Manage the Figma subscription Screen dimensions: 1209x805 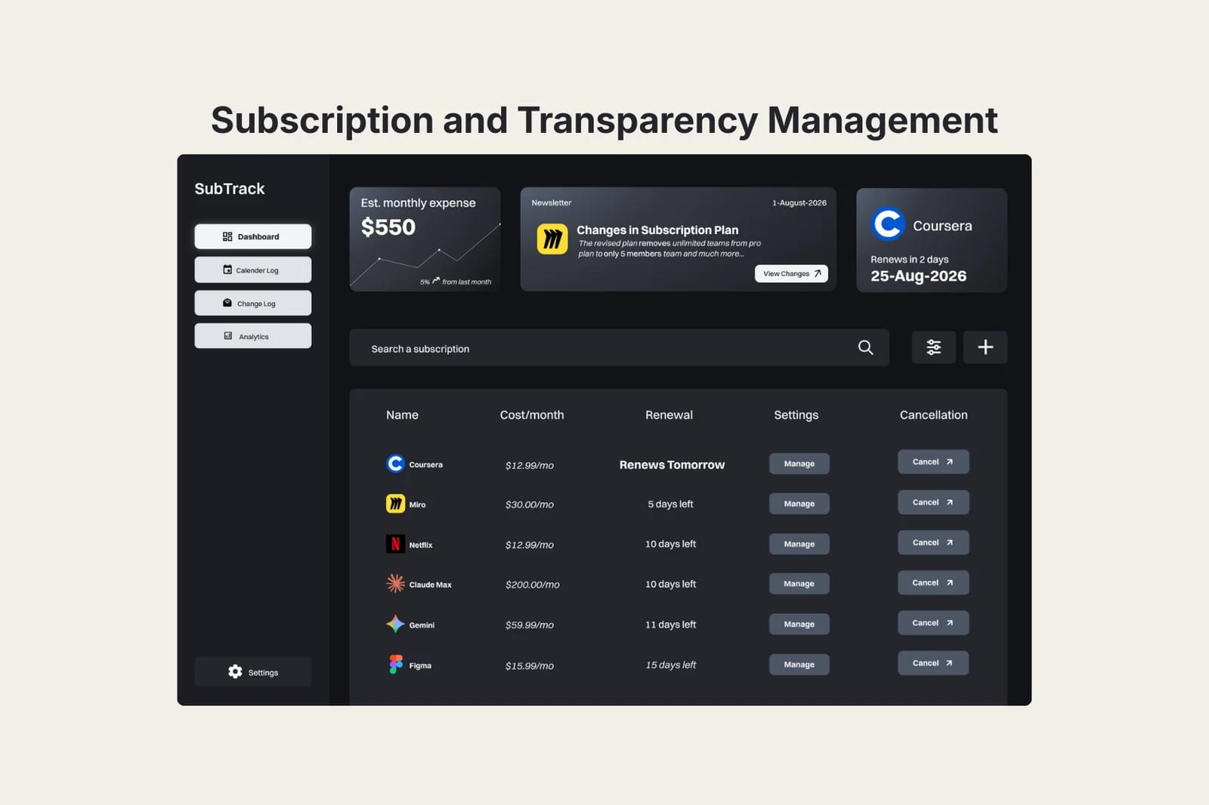point(799,665)
